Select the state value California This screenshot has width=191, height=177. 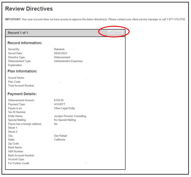60,140
